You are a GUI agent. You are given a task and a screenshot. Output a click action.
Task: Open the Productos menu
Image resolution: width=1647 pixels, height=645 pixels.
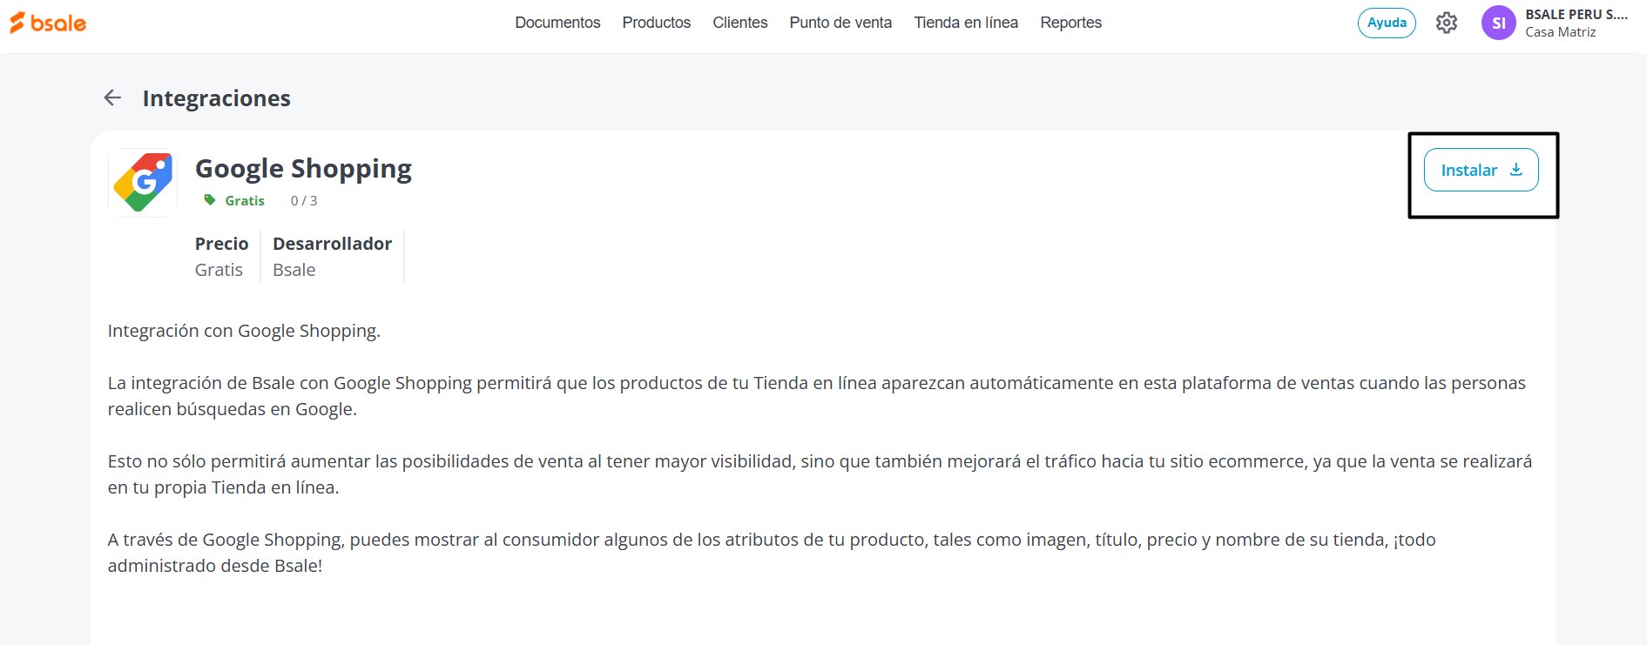(x=657, y=23)
